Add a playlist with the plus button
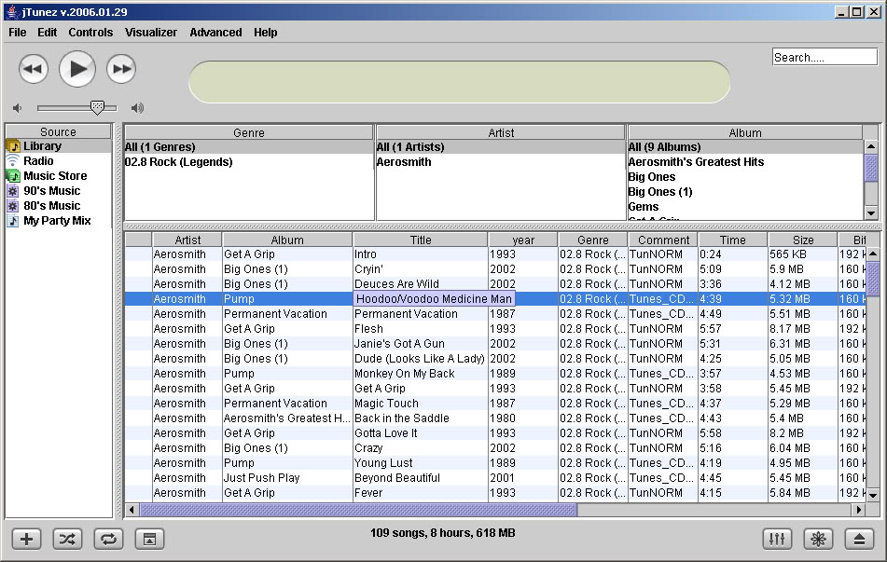 pos(27,539)
